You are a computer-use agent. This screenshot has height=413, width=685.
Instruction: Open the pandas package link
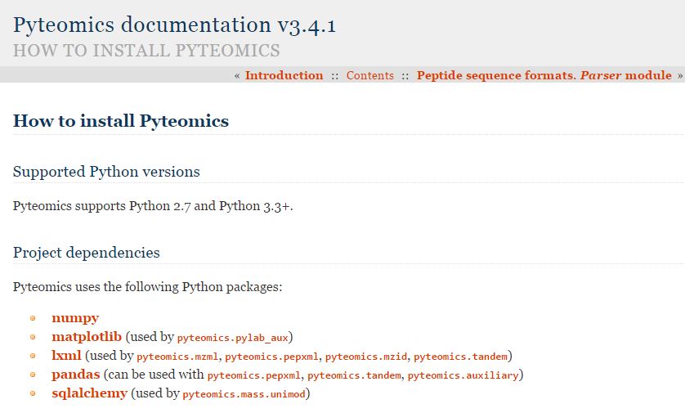pos(75,374)
